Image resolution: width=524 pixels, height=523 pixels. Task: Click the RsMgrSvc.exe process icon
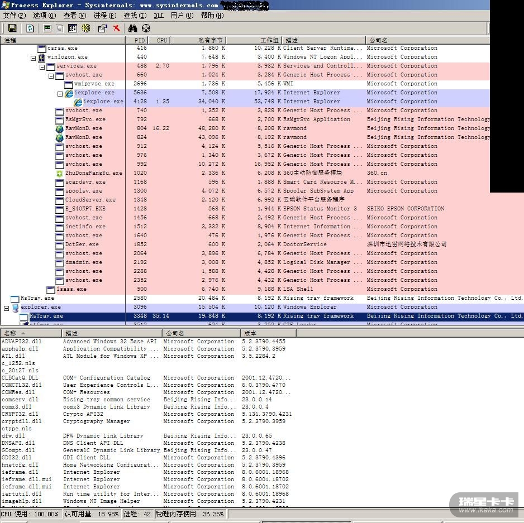click(59, 119)
